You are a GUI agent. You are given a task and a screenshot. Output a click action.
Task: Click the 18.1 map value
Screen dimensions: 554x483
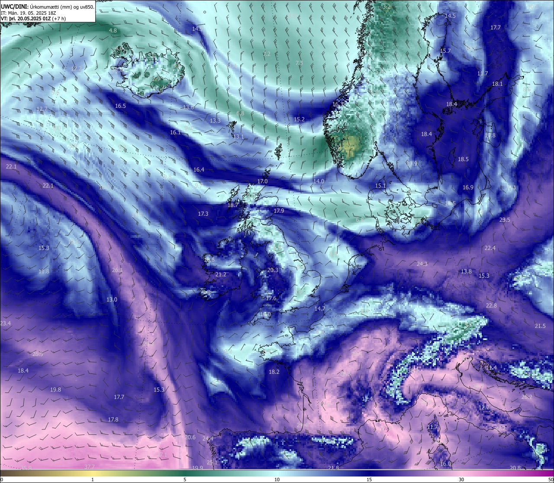coord(497,84)
